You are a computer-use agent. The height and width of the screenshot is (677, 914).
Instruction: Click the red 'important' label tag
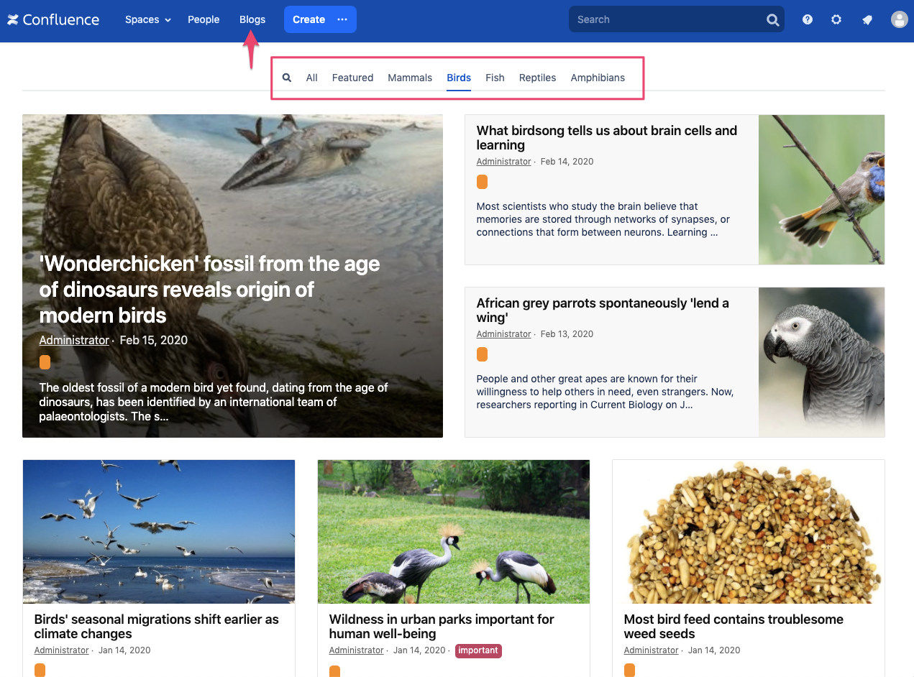478,650
